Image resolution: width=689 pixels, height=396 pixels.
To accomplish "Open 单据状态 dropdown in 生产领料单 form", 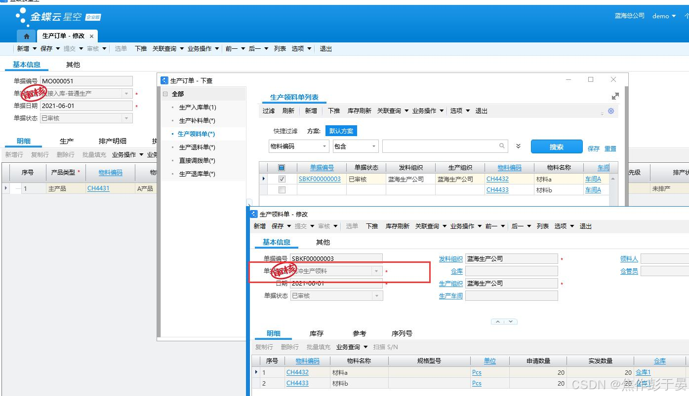I will click(377, 296).
